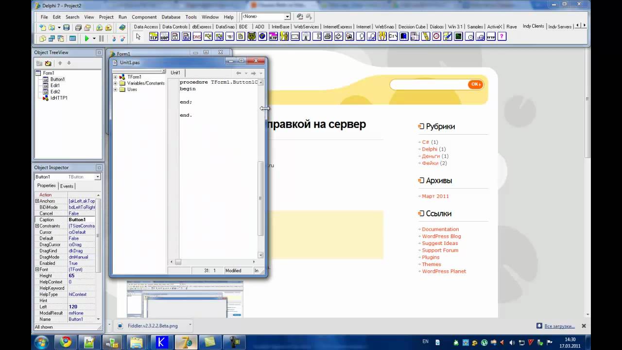The height and width of the screenshot is (350, 622).
Task: Open the File menu
Action: point(44,17)
